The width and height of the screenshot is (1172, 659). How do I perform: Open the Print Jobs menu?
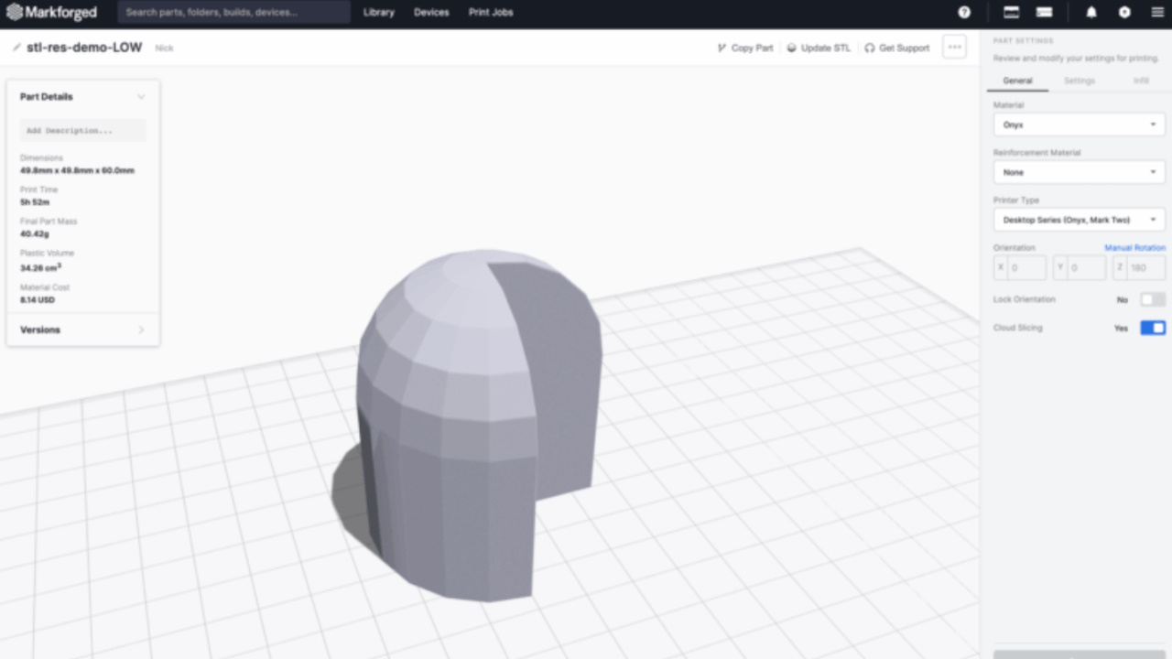(x=491, y=12)
